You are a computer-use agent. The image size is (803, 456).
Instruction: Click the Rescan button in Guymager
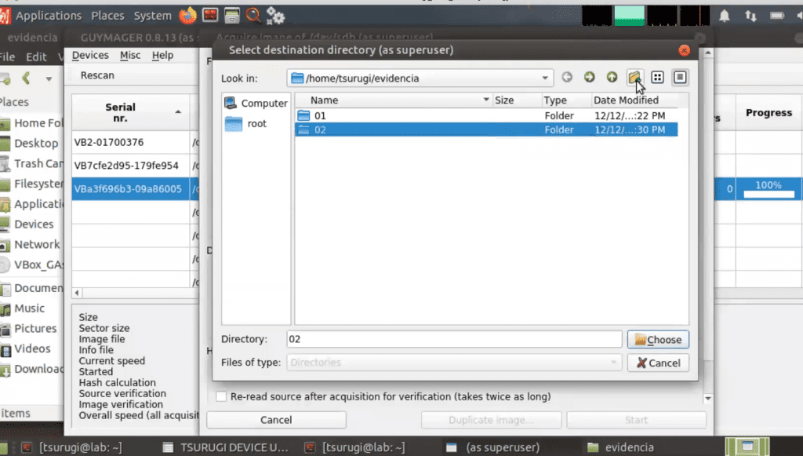coord(97,75)
